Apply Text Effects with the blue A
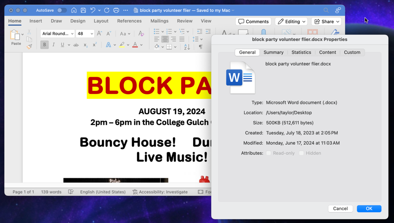This screenshot has width=394, height=223. [x=108, y=45]
